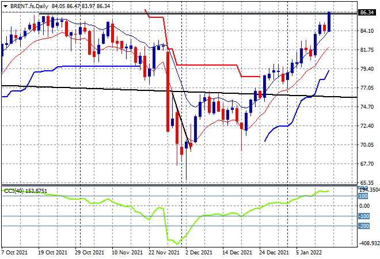Click the -408.932 CCI scale minimum label

pyautogui.click(x=369, y=243)
